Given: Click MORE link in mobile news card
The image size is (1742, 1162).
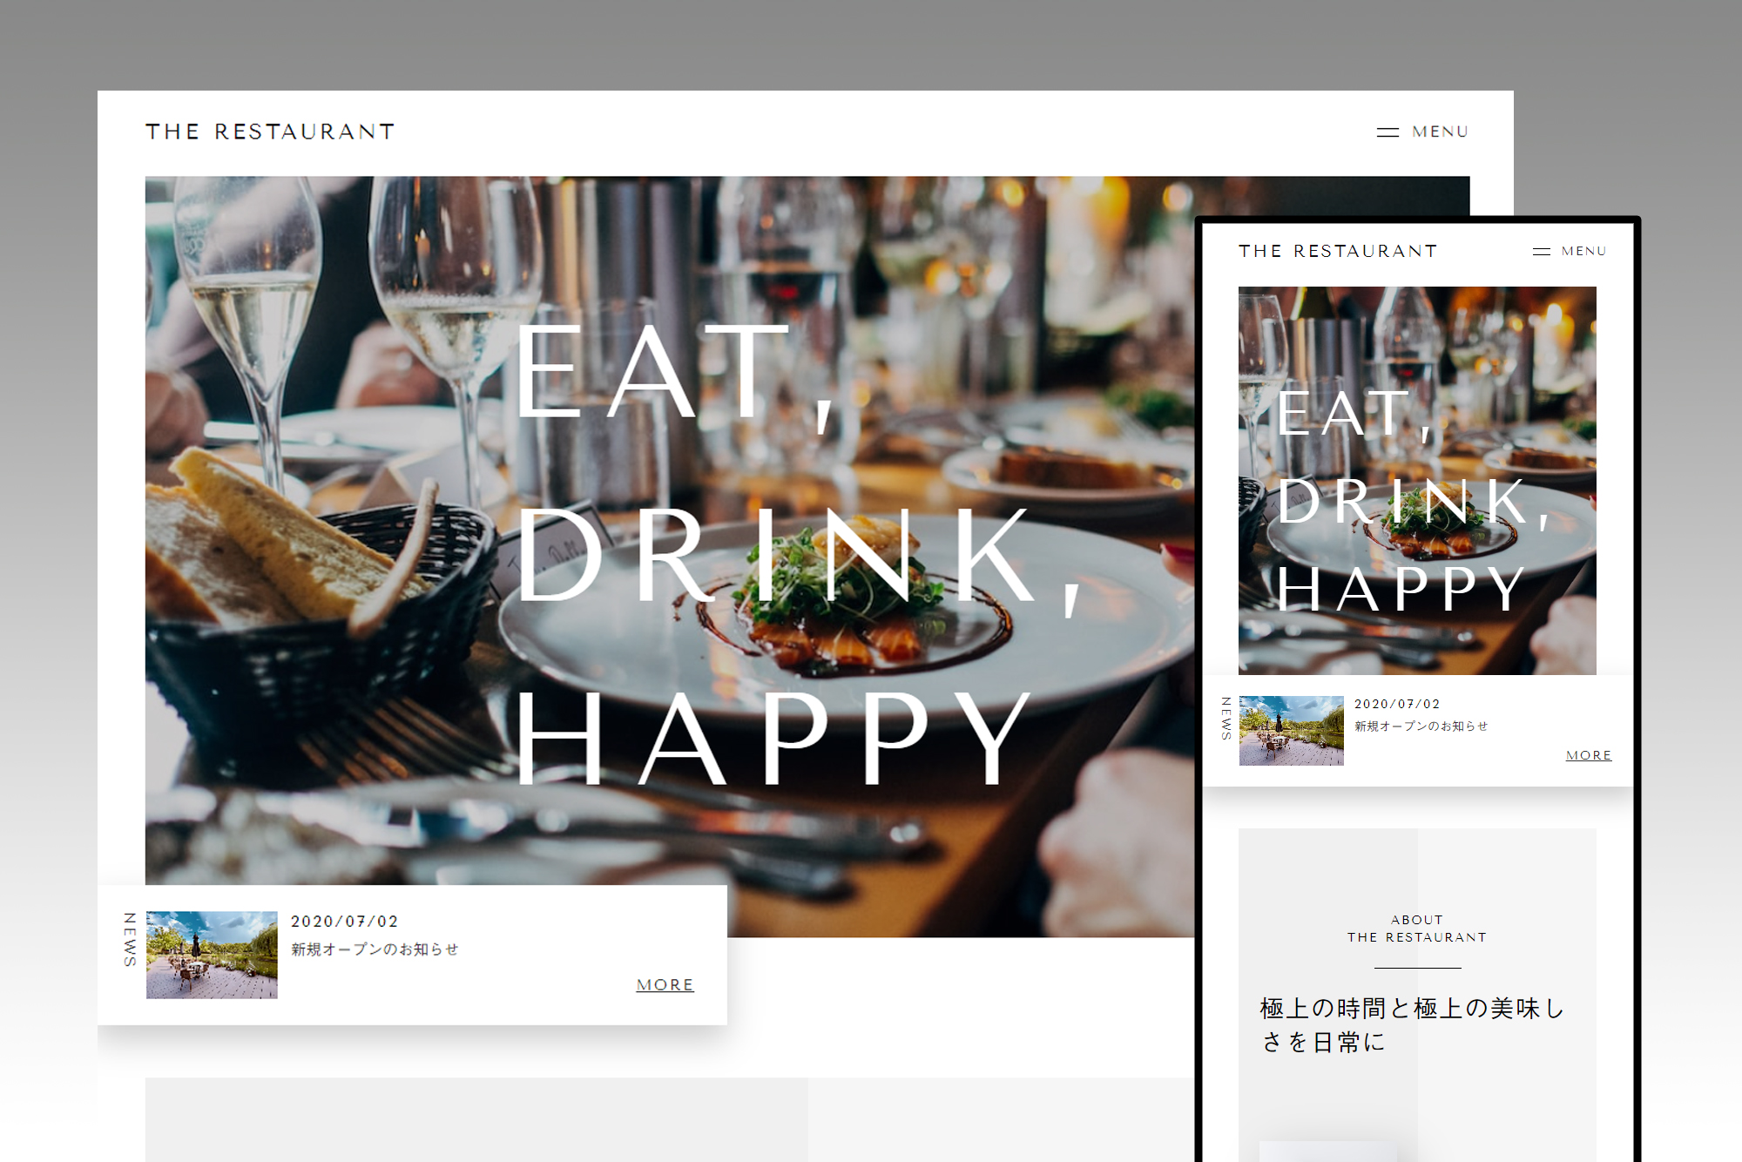Looking at the screenshot, I should point(1589,755).
